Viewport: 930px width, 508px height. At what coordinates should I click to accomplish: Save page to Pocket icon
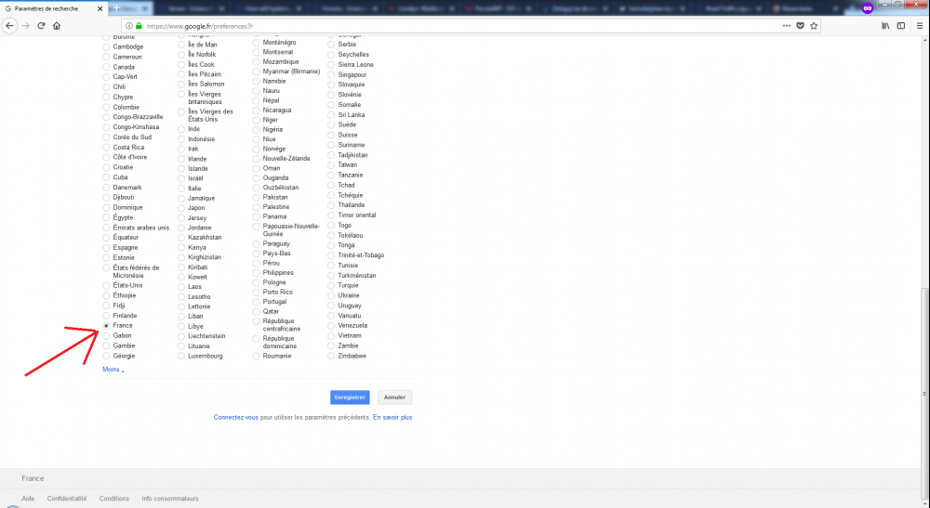coord(800,25)
